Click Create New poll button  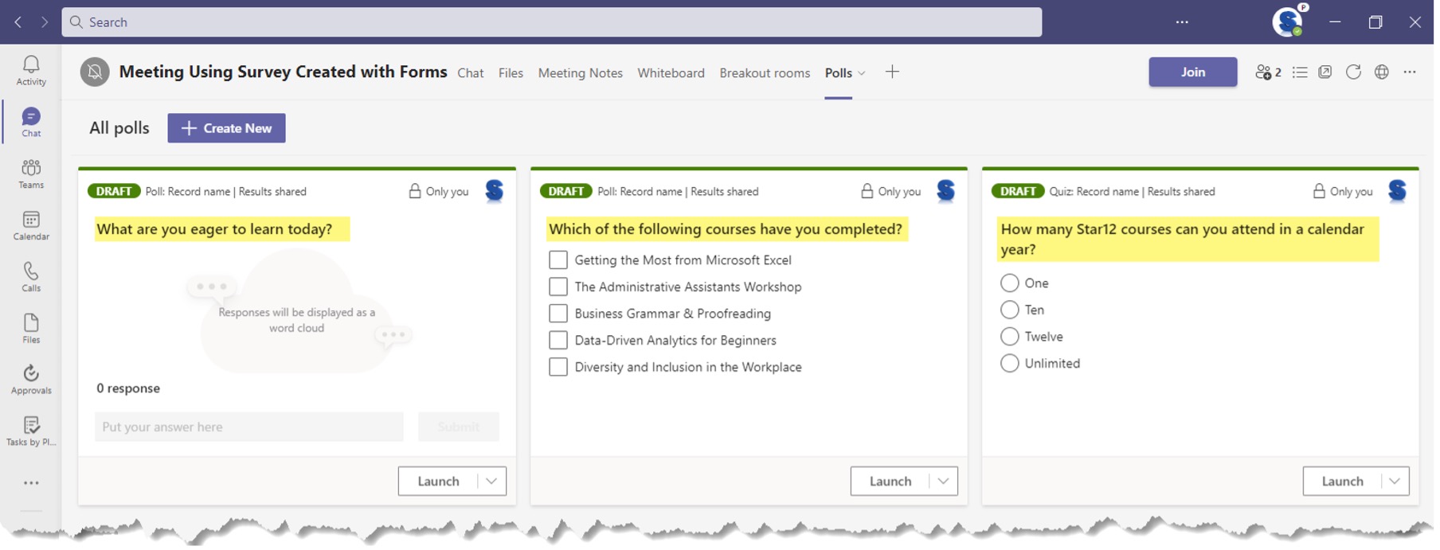[226, 128]
